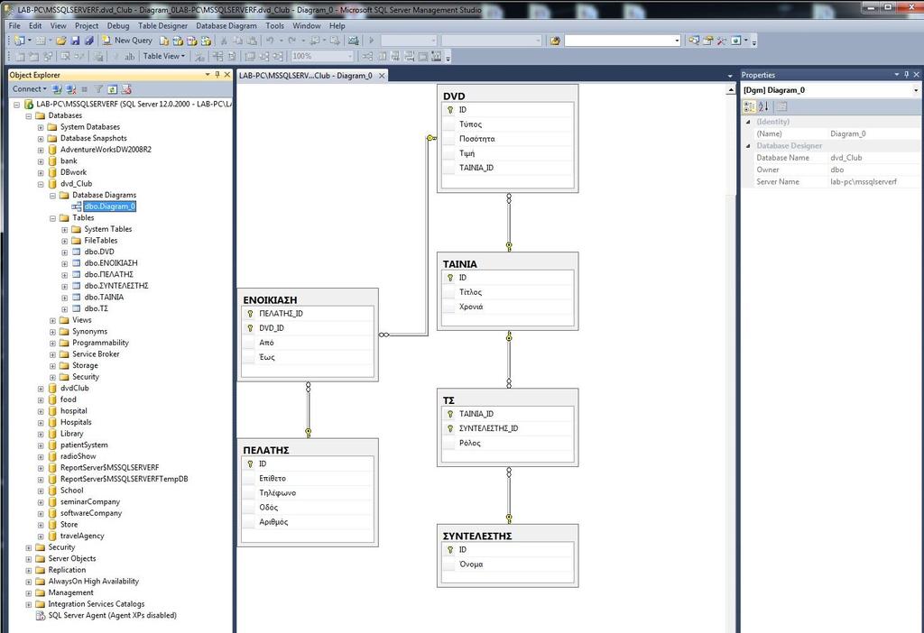Select the dbo.ΤΑΙΝΙΑ table in tree

tap(104, 298)
